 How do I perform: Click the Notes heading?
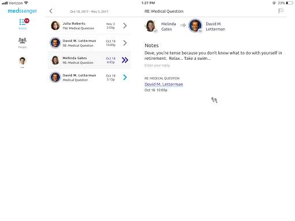coord(152,45)
